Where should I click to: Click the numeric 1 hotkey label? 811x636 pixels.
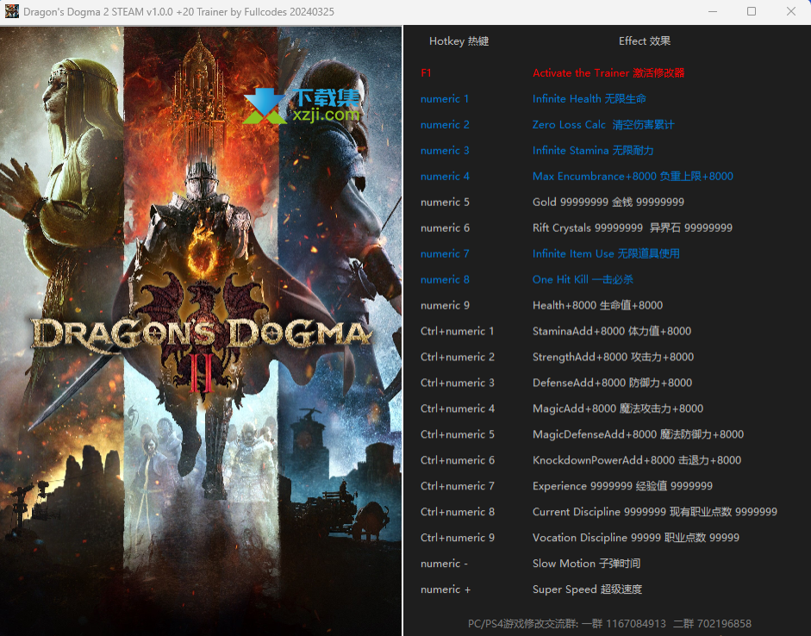(x=445, y=99)
